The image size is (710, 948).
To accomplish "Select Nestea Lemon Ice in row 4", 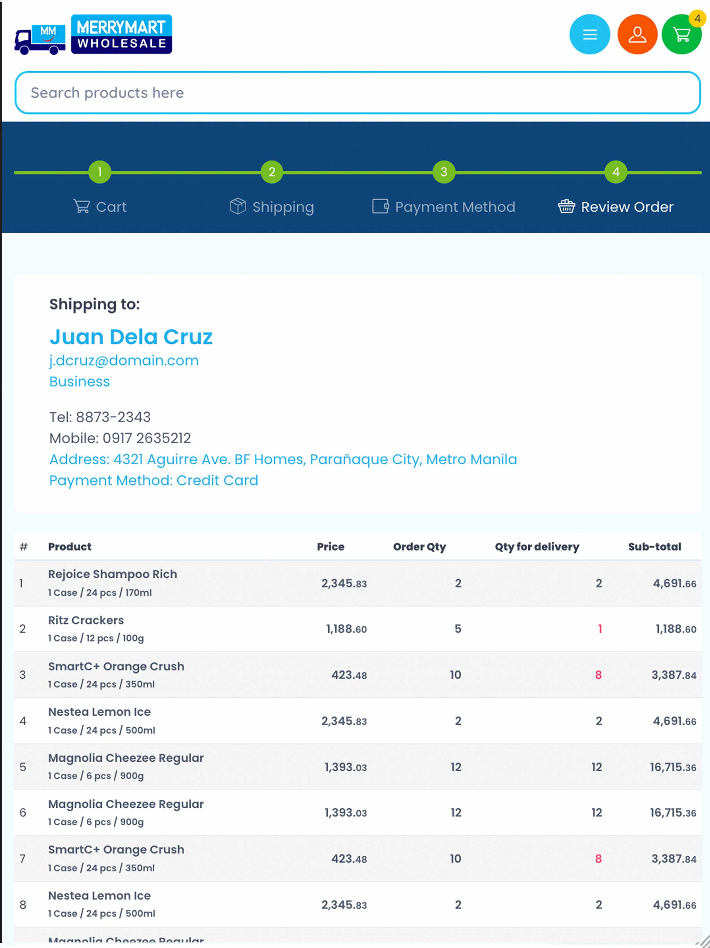I will pos(99,712).
